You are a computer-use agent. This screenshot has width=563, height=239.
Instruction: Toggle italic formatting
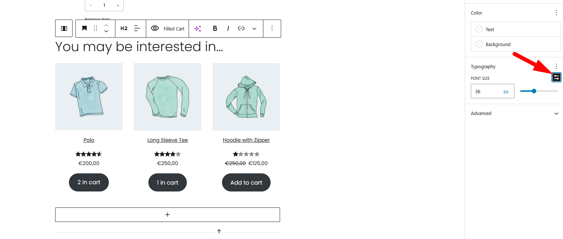click(228, 28)
